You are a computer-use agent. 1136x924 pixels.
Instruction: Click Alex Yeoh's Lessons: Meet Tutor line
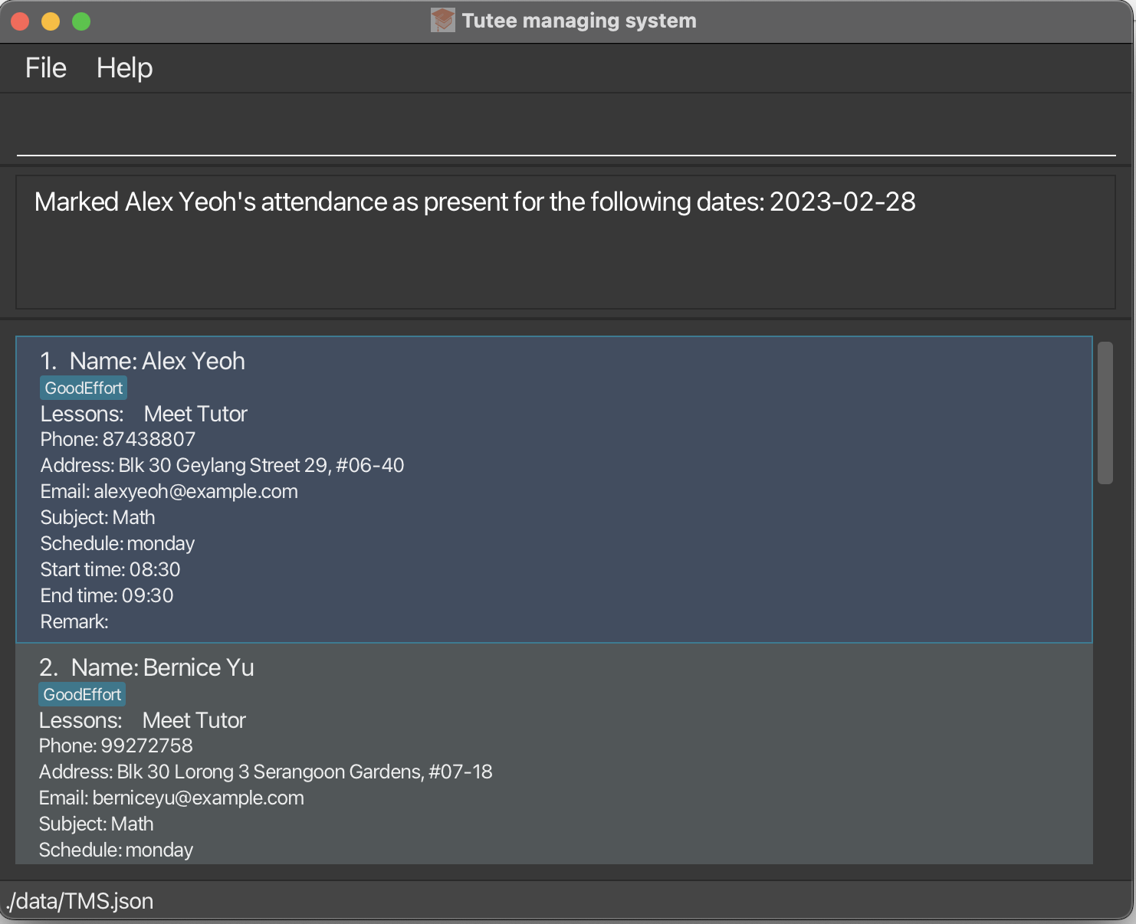(143, 414)
